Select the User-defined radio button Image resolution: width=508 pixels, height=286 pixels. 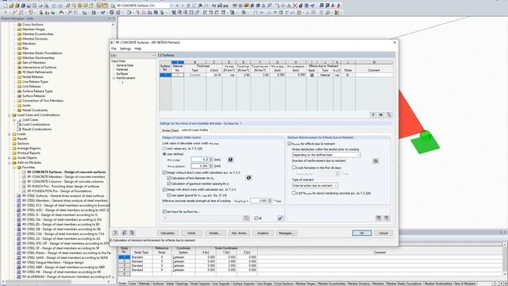(164, 154)
